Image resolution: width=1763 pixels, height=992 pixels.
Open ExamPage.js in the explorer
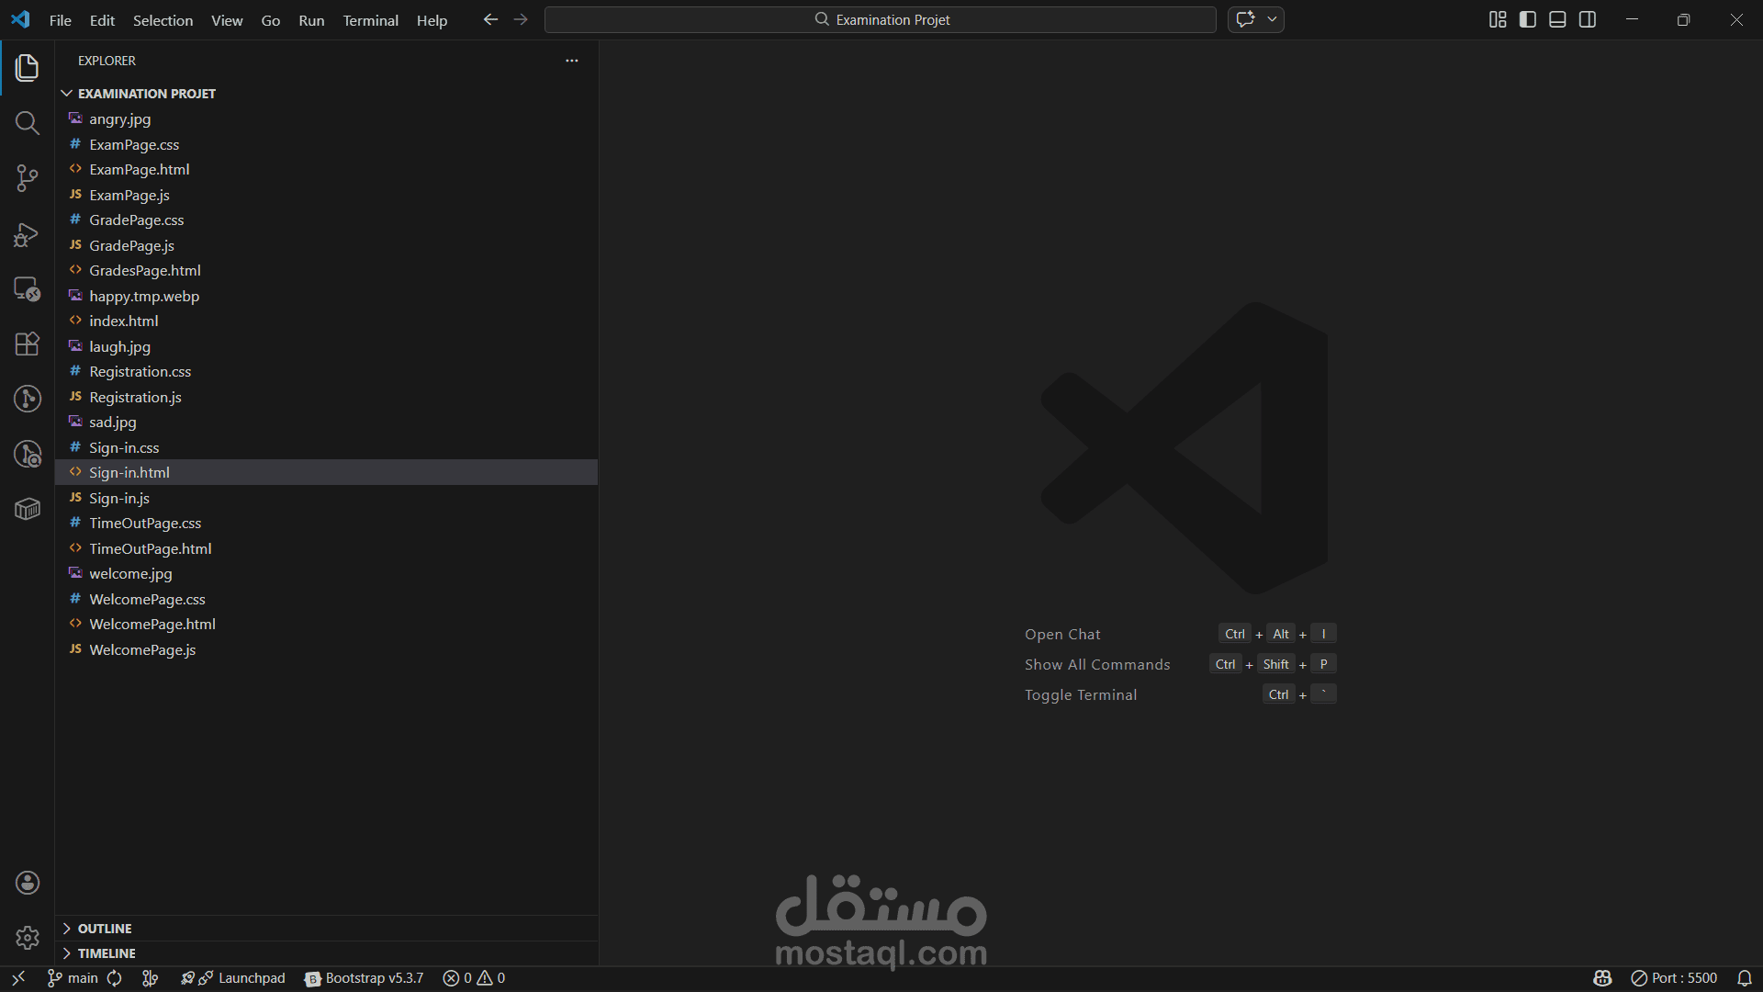pos(129,195)
